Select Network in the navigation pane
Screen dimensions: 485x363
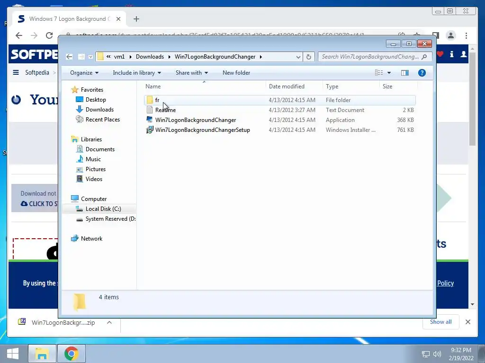pyautogui.click(x=91, y=239)
